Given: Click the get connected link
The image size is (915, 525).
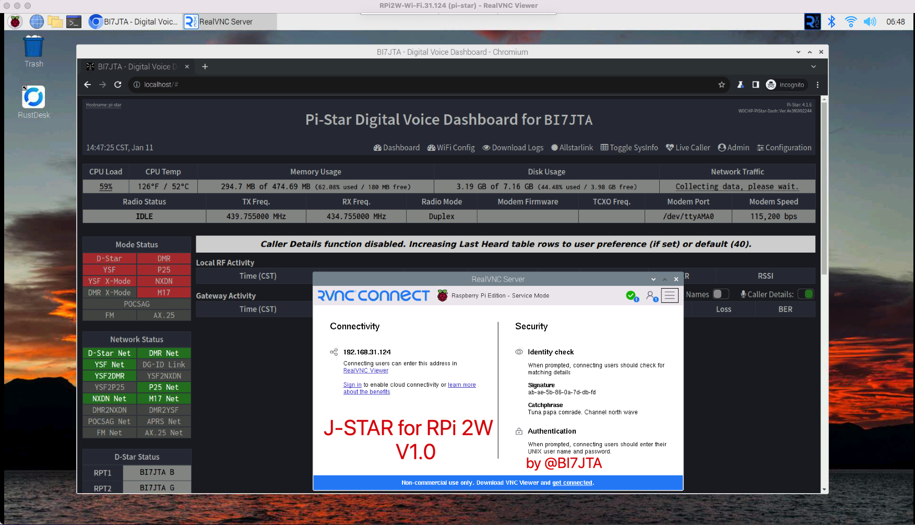Looking at the screenshot, I should (x=572, y=483).
